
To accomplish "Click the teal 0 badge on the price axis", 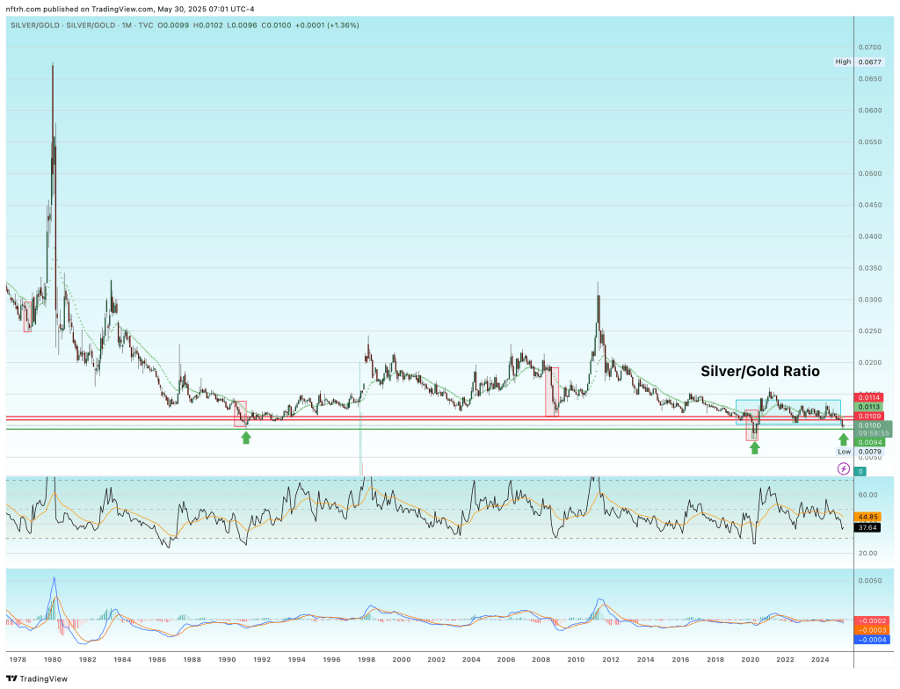I will click(x=861, y=472).
